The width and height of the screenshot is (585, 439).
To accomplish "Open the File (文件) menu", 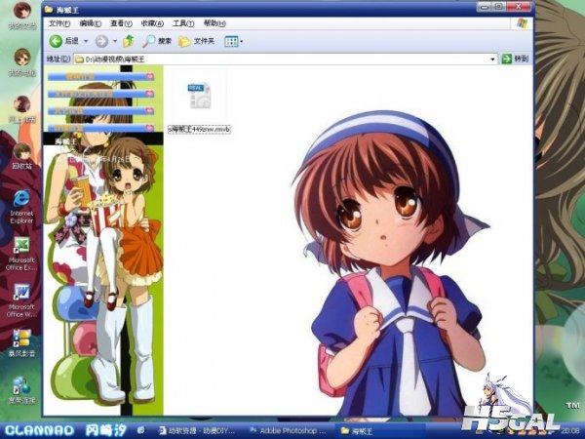I will 58,22.
